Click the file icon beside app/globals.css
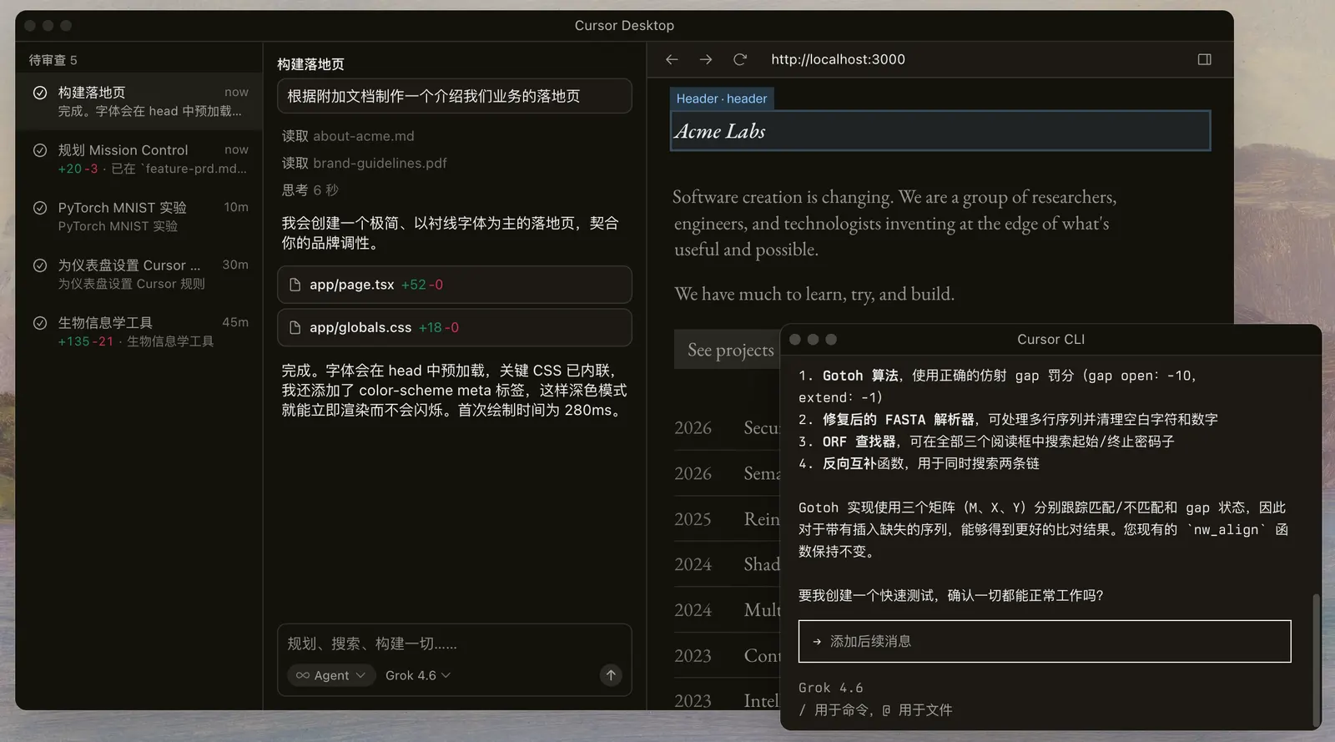 tap(295, 327)
